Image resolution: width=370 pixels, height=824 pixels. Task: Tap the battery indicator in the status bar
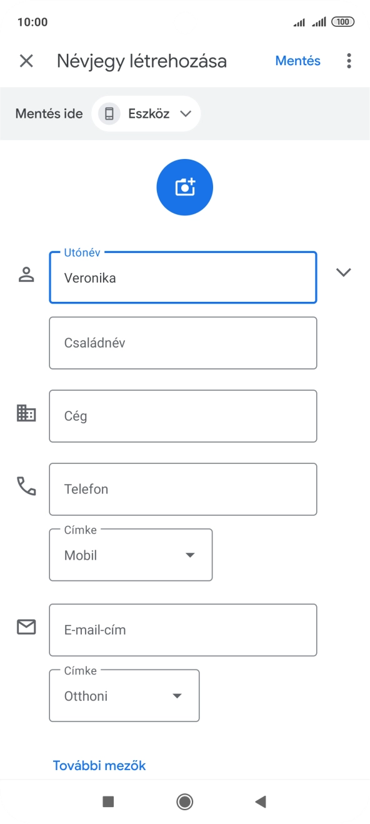343,21
